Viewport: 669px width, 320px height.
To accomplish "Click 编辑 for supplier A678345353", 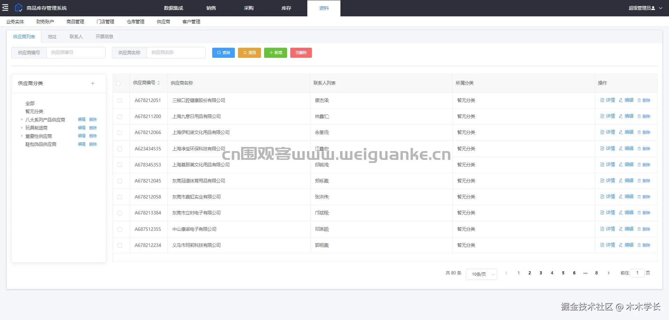I will click(626, 165).
